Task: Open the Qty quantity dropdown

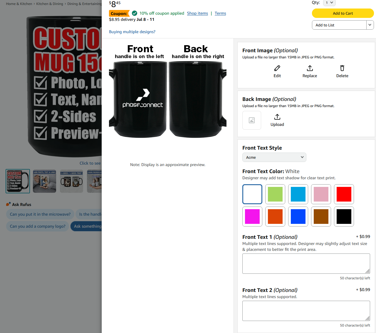Action: [329, 3]
